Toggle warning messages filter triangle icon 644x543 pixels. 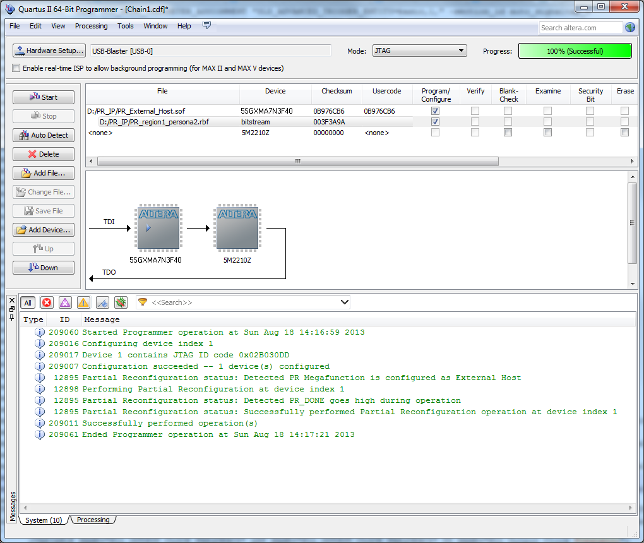click(83, 302)
